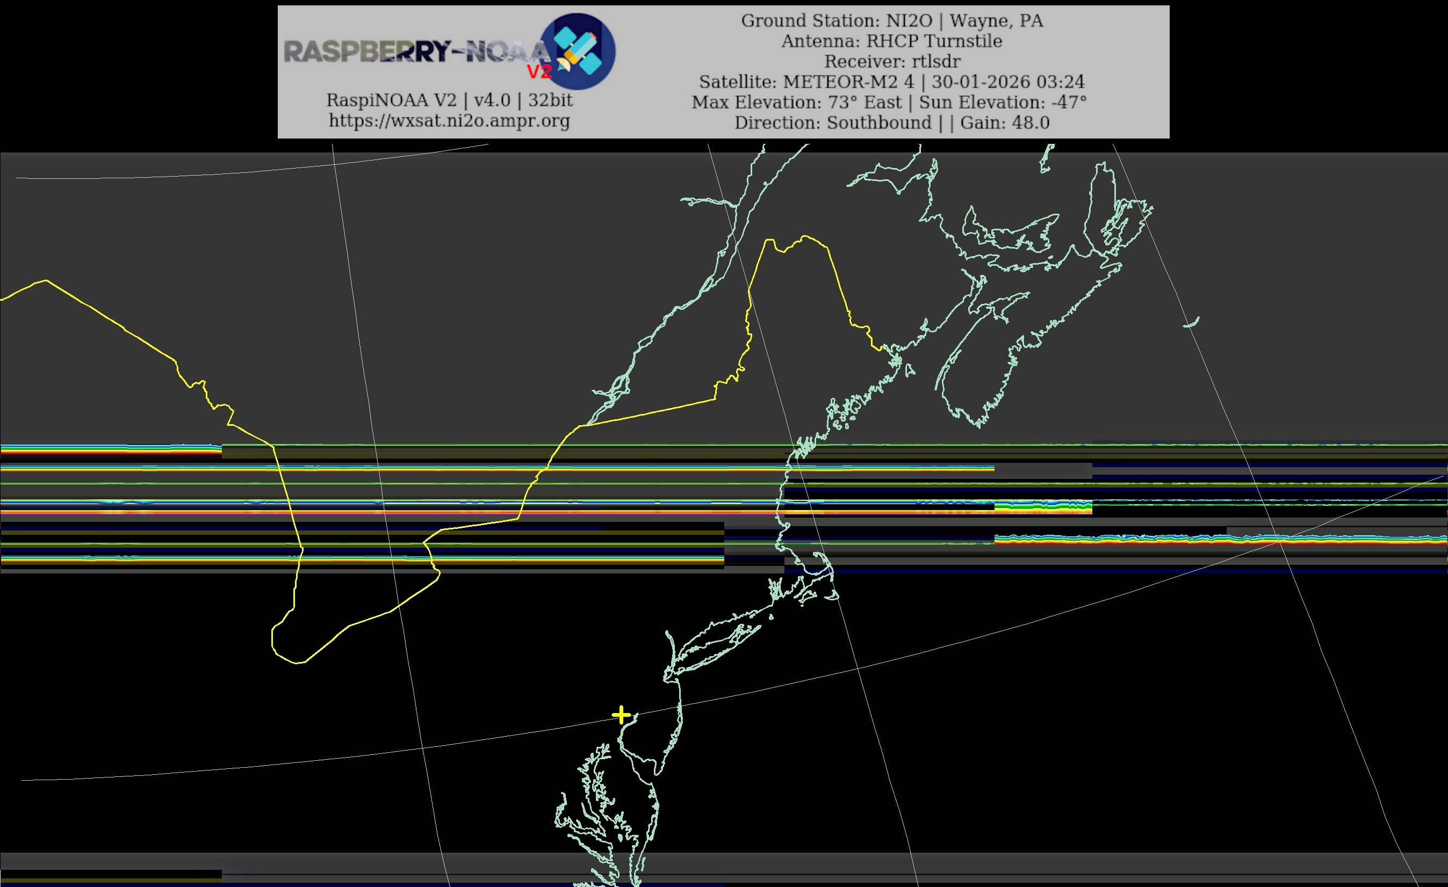Click the Receiver rtlsdr line
The width and height of the screenshot is (1448, 887).
891,61
